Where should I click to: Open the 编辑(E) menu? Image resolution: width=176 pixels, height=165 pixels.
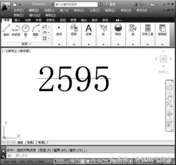click(x=34, y=10)
